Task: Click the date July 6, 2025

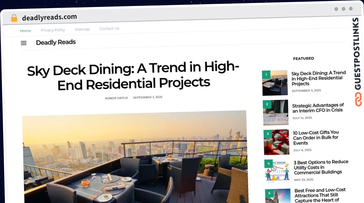Action: [x=302, y=150]
